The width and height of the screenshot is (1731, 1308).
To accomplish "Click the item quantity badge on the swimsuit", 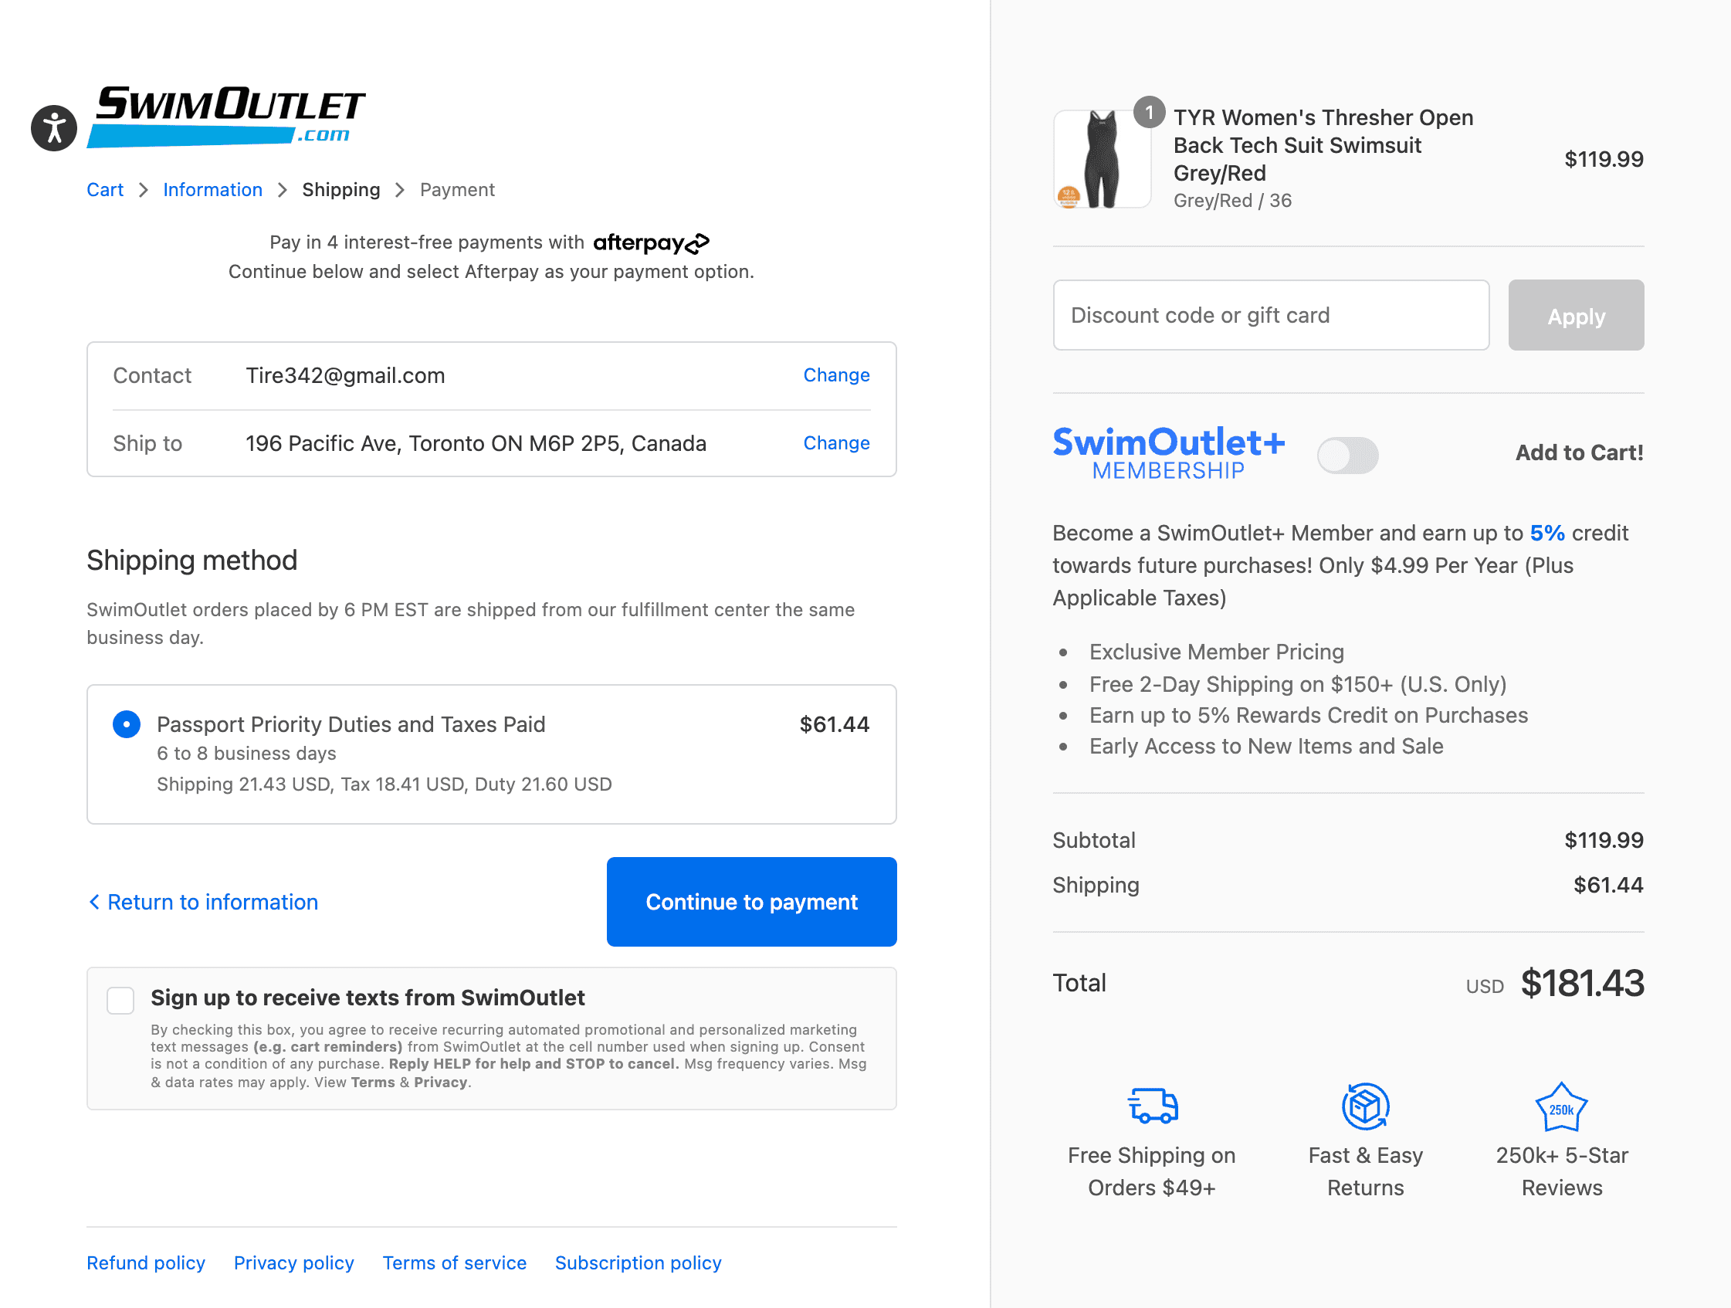I will tap(1150, 113).
